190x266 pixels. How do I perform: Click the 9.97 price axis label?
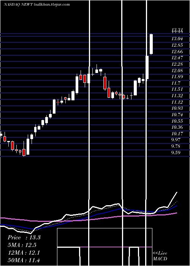point(176,140)
